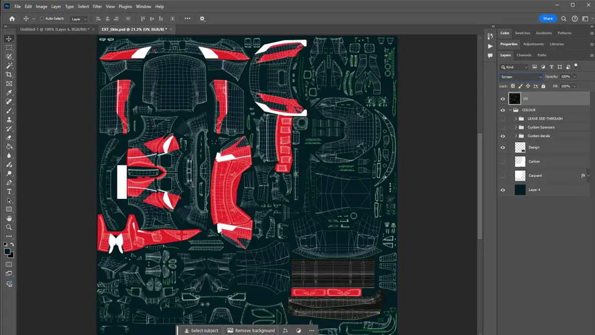Image resolution: width=595 pixels, height=335 pixels.
Task: Select the Crop tool
Action: coord(8,74)
